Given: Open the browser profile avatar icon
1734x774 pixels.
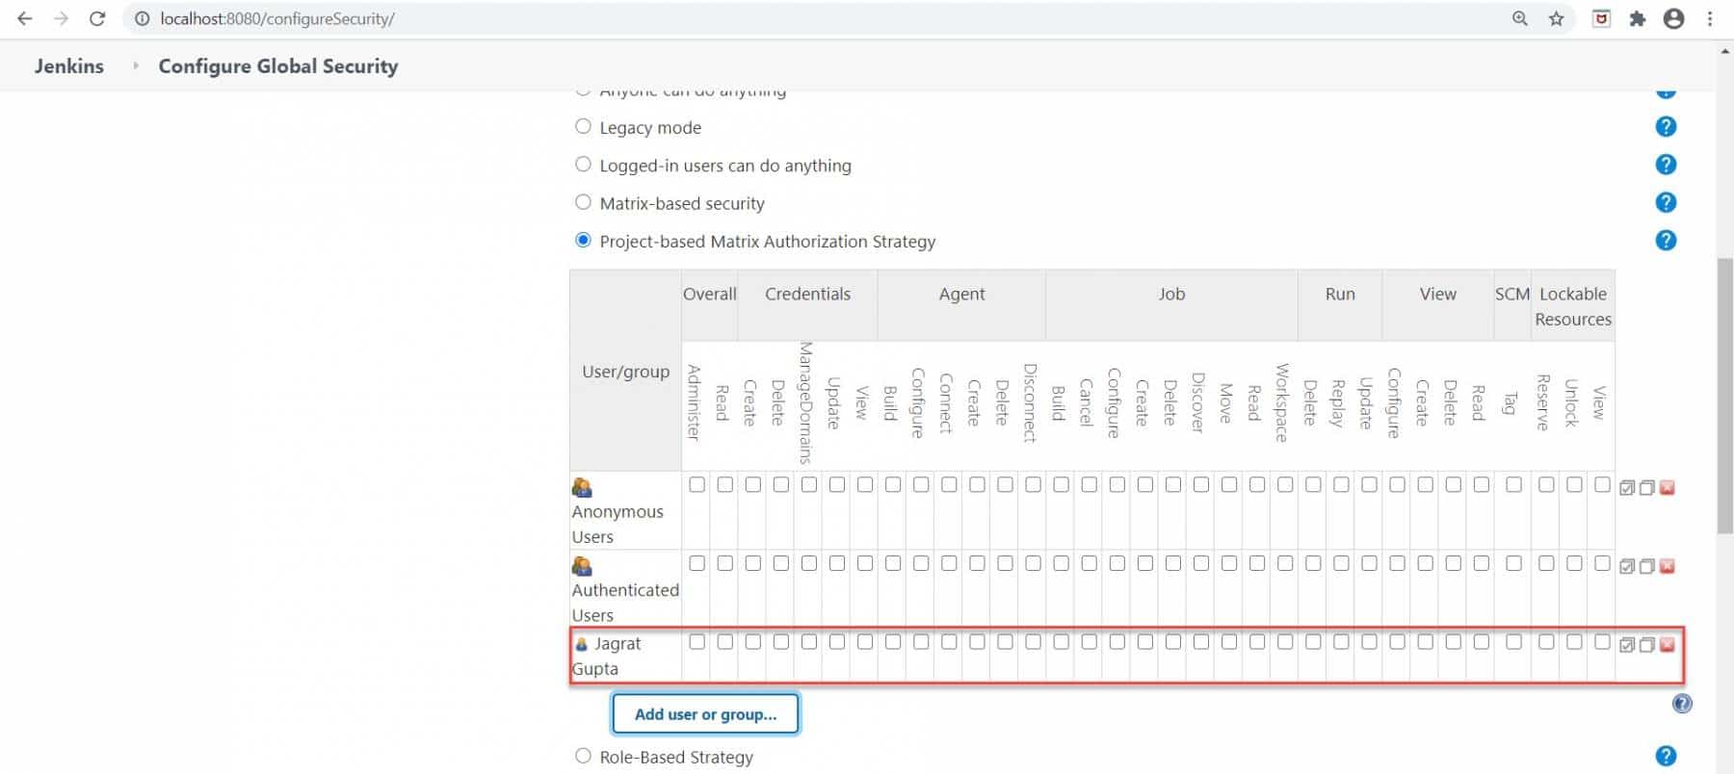Looking at the screenshot, I should pos(1674,18).
